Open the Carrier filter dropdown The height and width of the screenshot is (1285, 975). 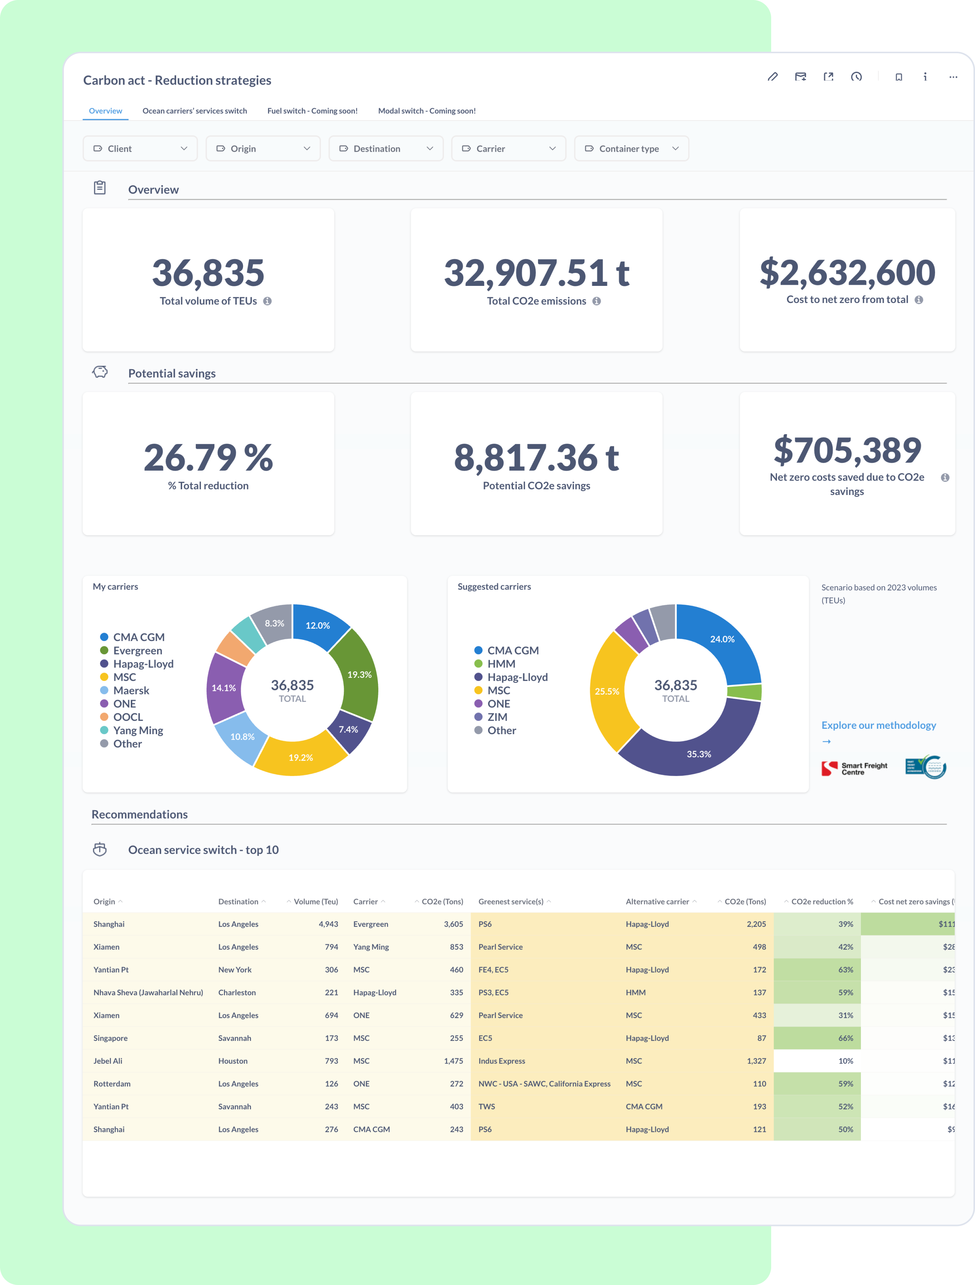508,149
